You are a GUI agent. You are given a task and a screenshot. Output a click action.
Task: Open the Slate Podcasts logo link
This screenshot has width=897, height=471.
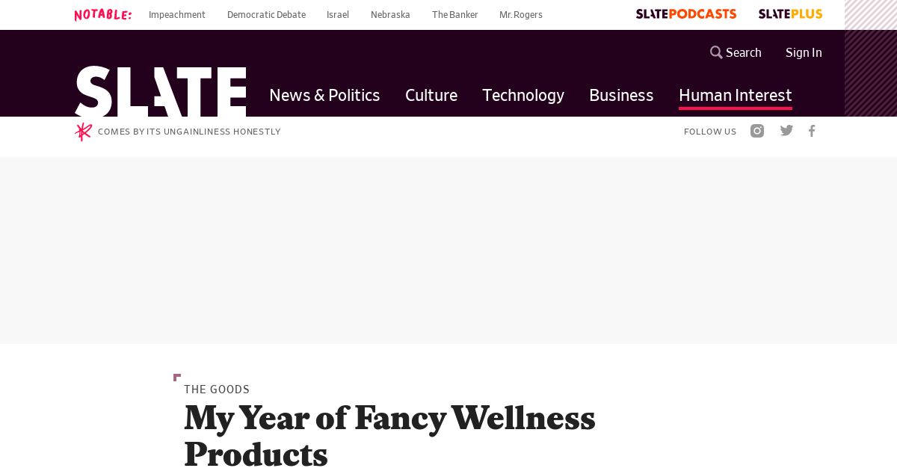[686, 14]
